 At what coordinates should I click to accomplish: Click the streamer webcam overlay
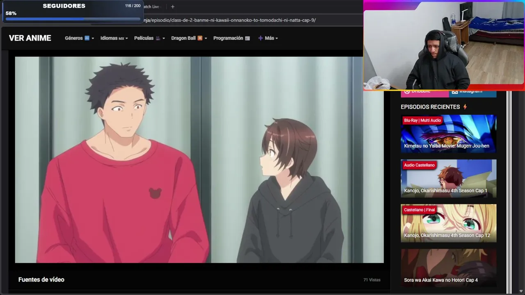click(x=444, y=45)
